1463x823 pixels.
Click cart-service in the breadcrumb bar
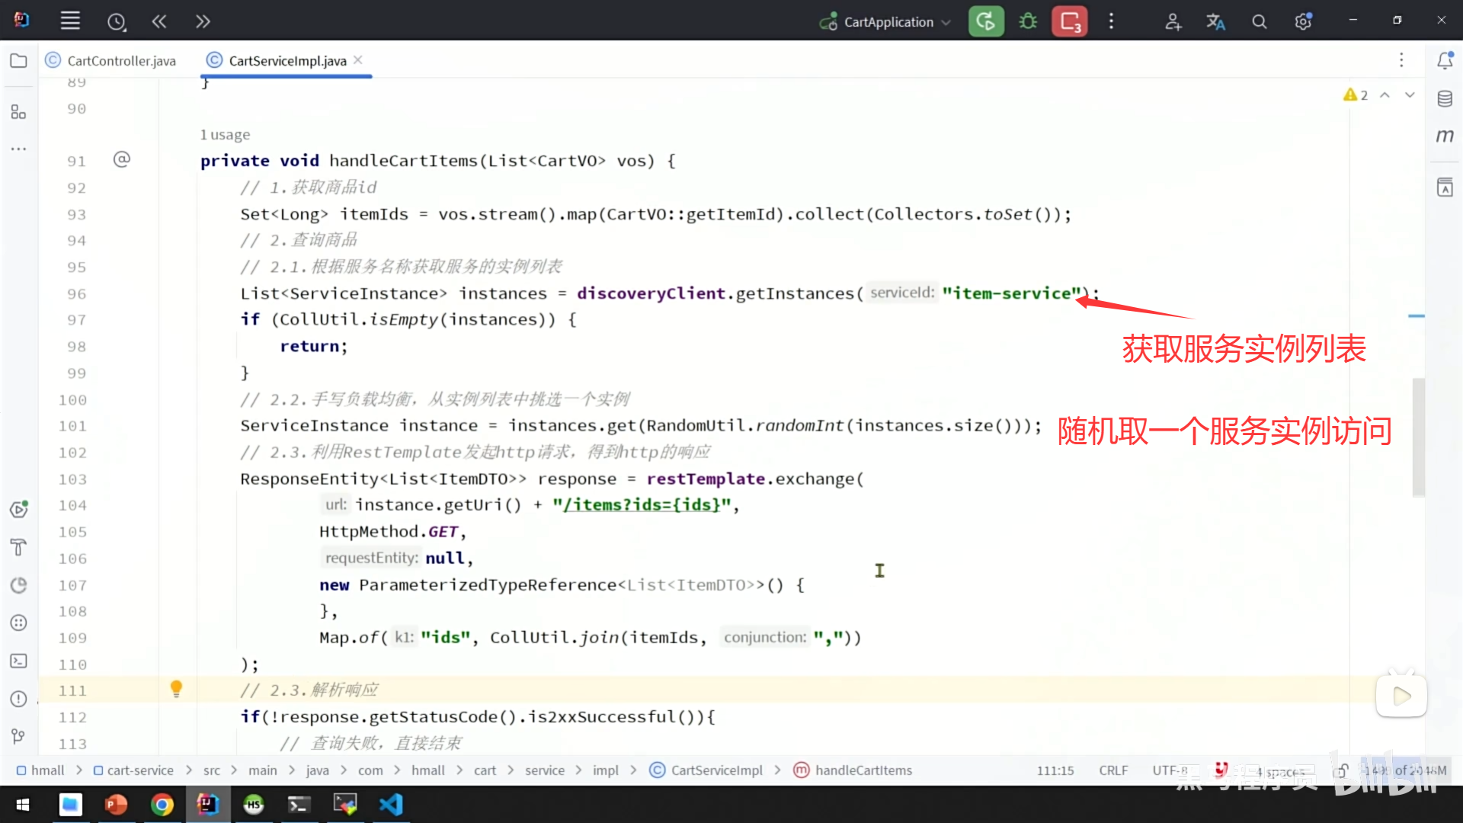[x=140, y=770]
